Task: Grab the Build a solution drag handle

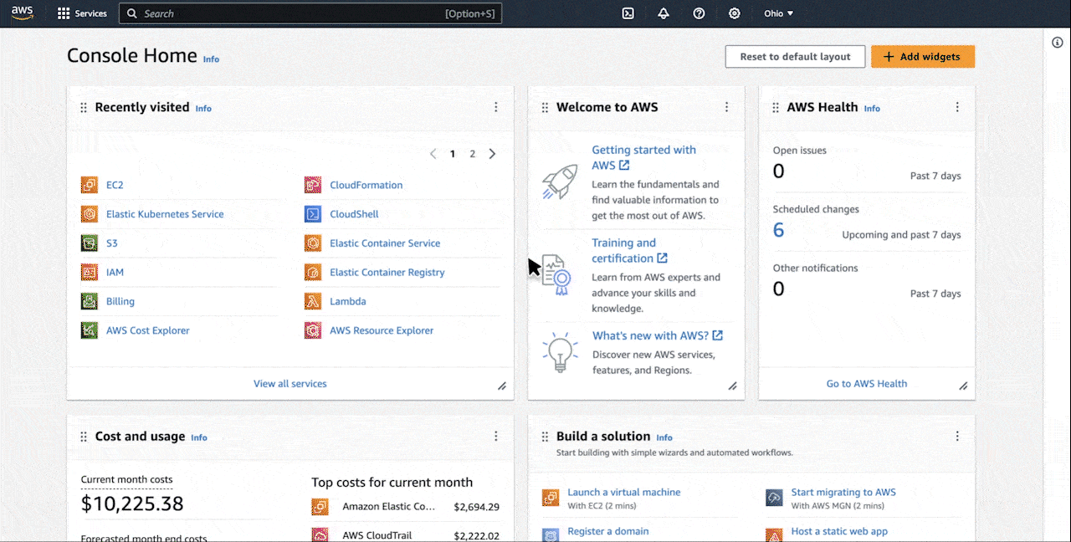Action: coord(545,437)
